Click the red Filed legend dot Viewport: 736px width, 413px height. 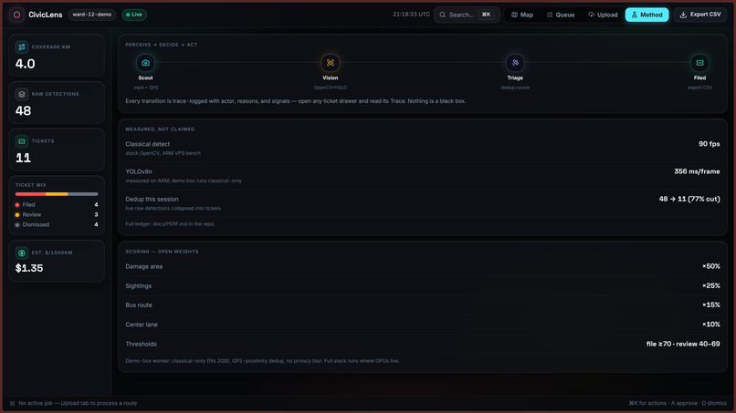tap(17, 205)
